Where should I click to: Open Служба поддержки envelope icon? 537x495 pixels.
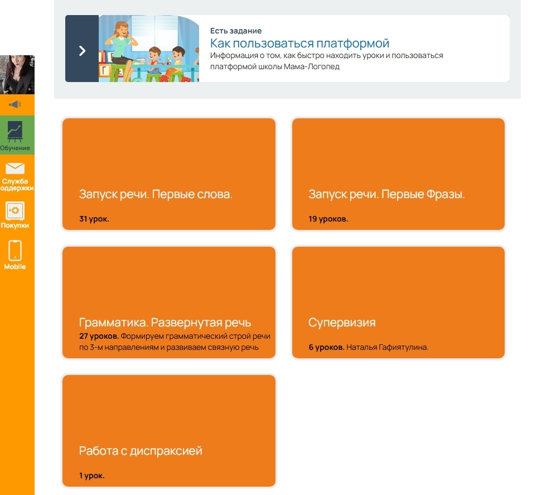tap(15, 169)
